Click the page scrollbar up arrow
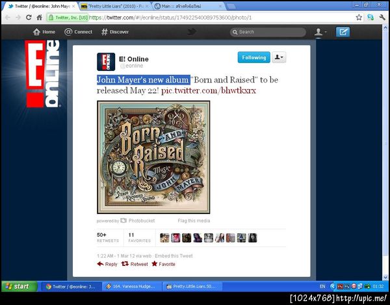Viewport: 390px width, 305px height. coord(385,27)
